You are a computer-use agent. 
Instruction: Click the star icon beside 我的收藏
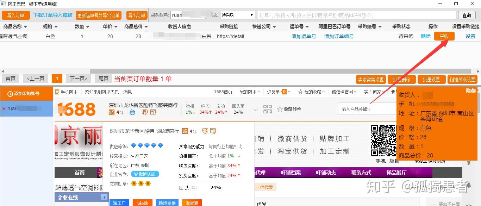pos(300,92)
